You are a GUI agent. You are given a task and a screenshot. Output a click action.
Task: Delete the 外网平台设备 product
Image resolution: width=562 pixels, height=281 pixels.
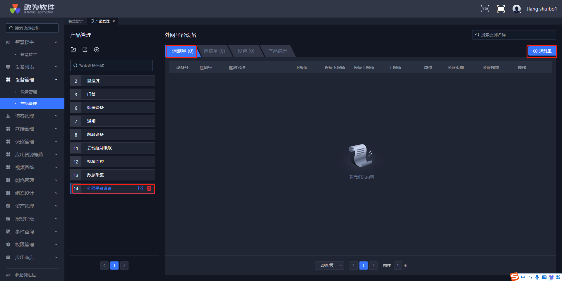[x=149, y=188]
